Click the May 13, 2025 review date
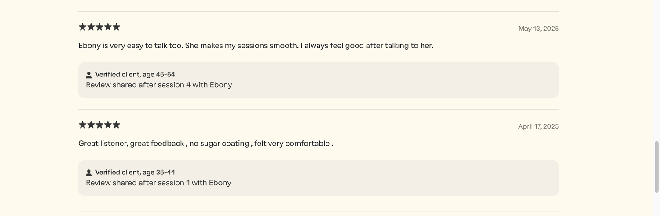The width and height of the screenshot is (660, 216). (538, 29)
